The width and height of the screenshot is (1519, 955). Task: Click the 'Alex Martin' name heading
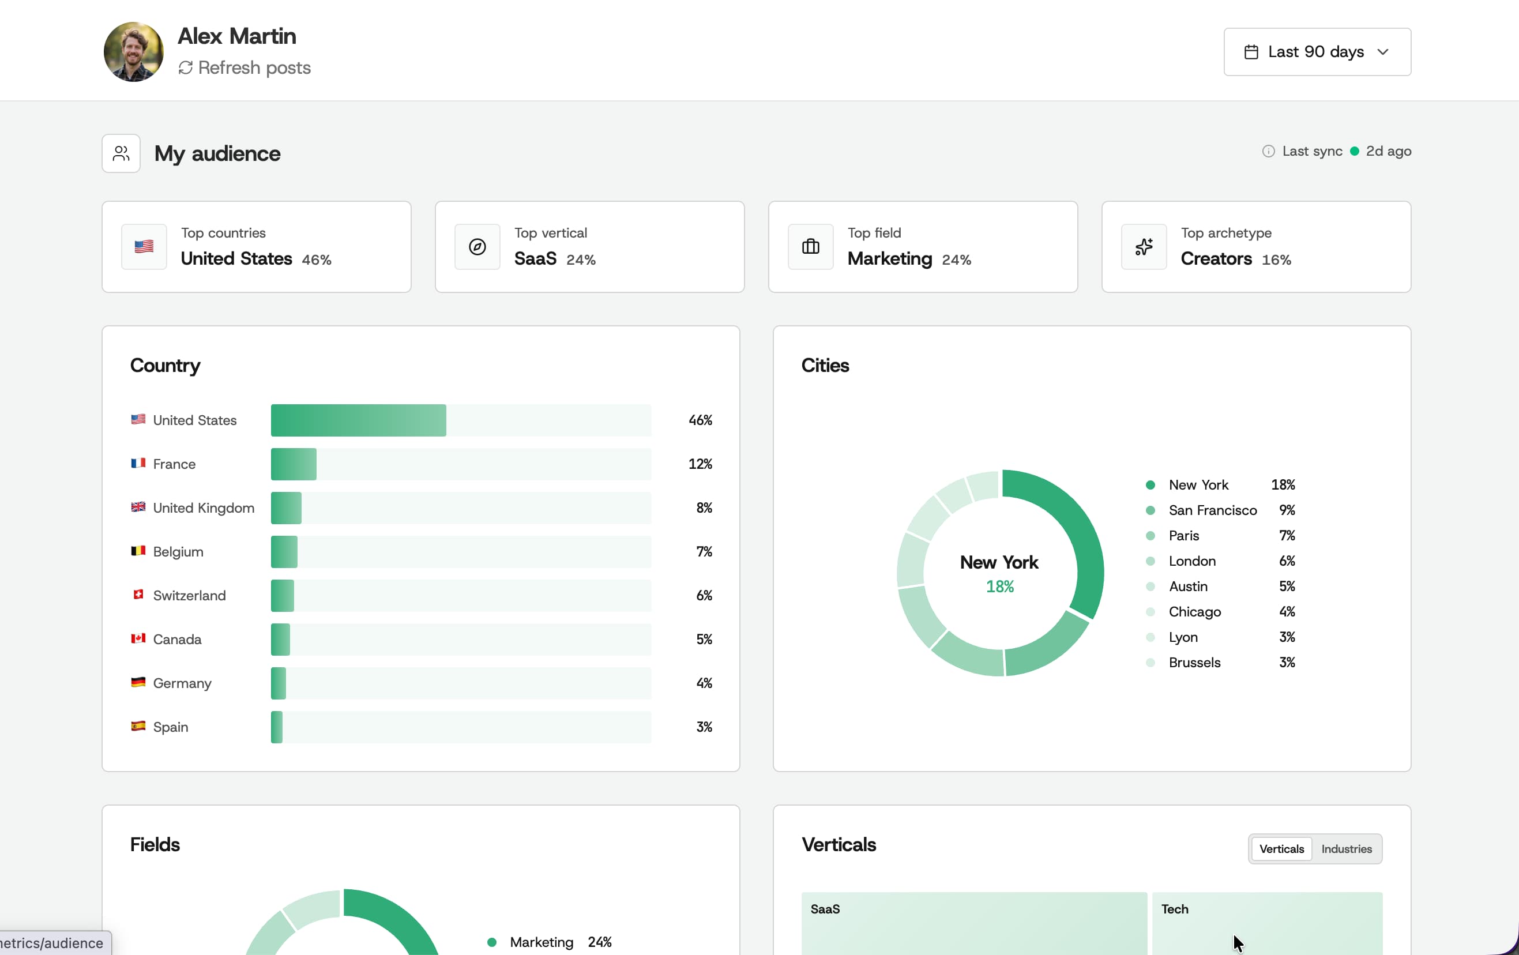[x=236, y=36]
